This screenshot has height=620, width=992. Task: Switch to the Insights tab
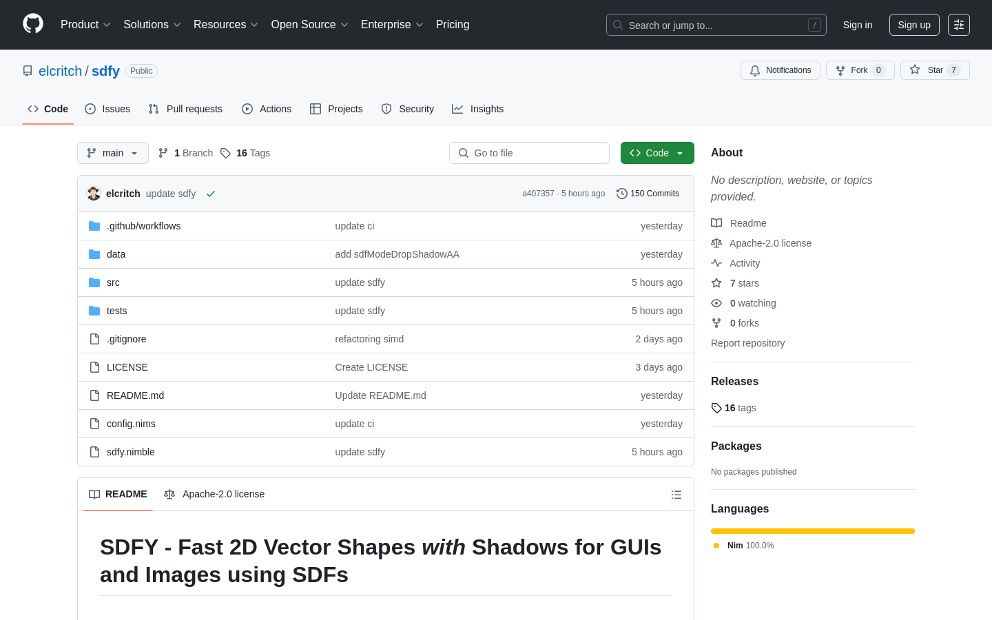[x=478, y=109]
